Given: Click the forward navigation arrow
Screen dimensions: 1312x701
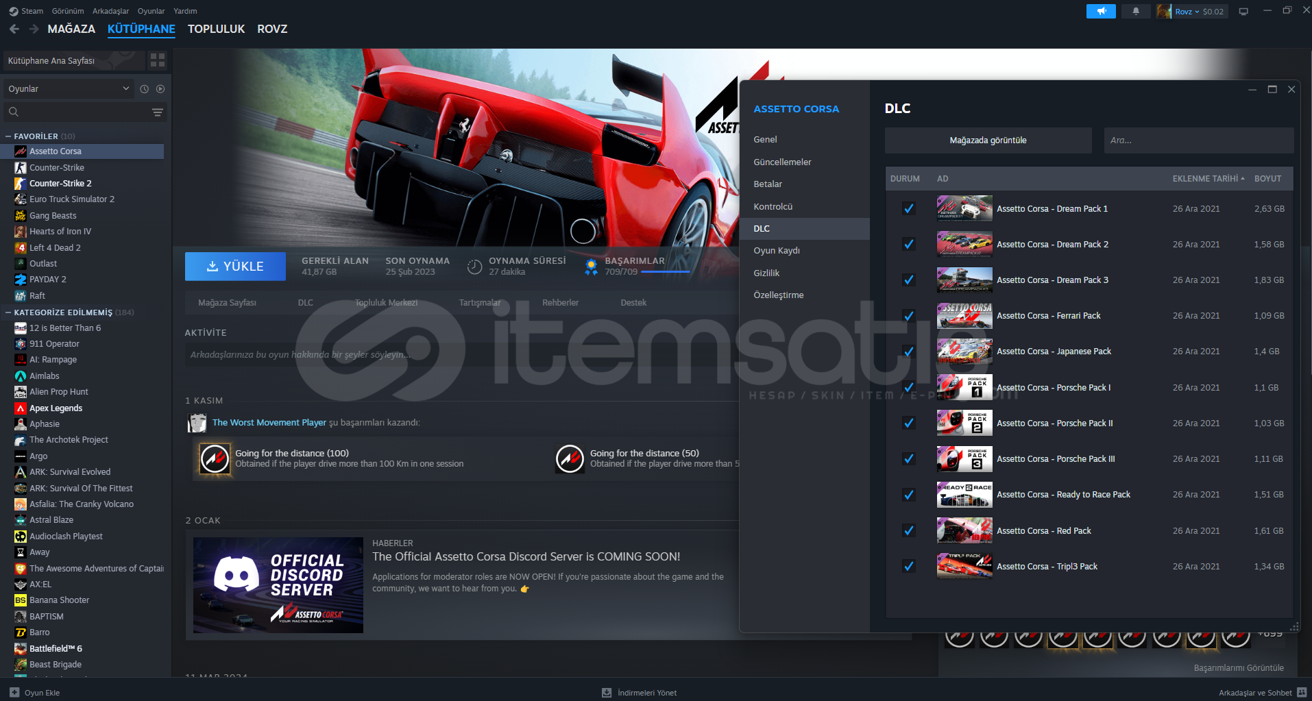Looking at the screenshot, I should (x=34, y=29).
